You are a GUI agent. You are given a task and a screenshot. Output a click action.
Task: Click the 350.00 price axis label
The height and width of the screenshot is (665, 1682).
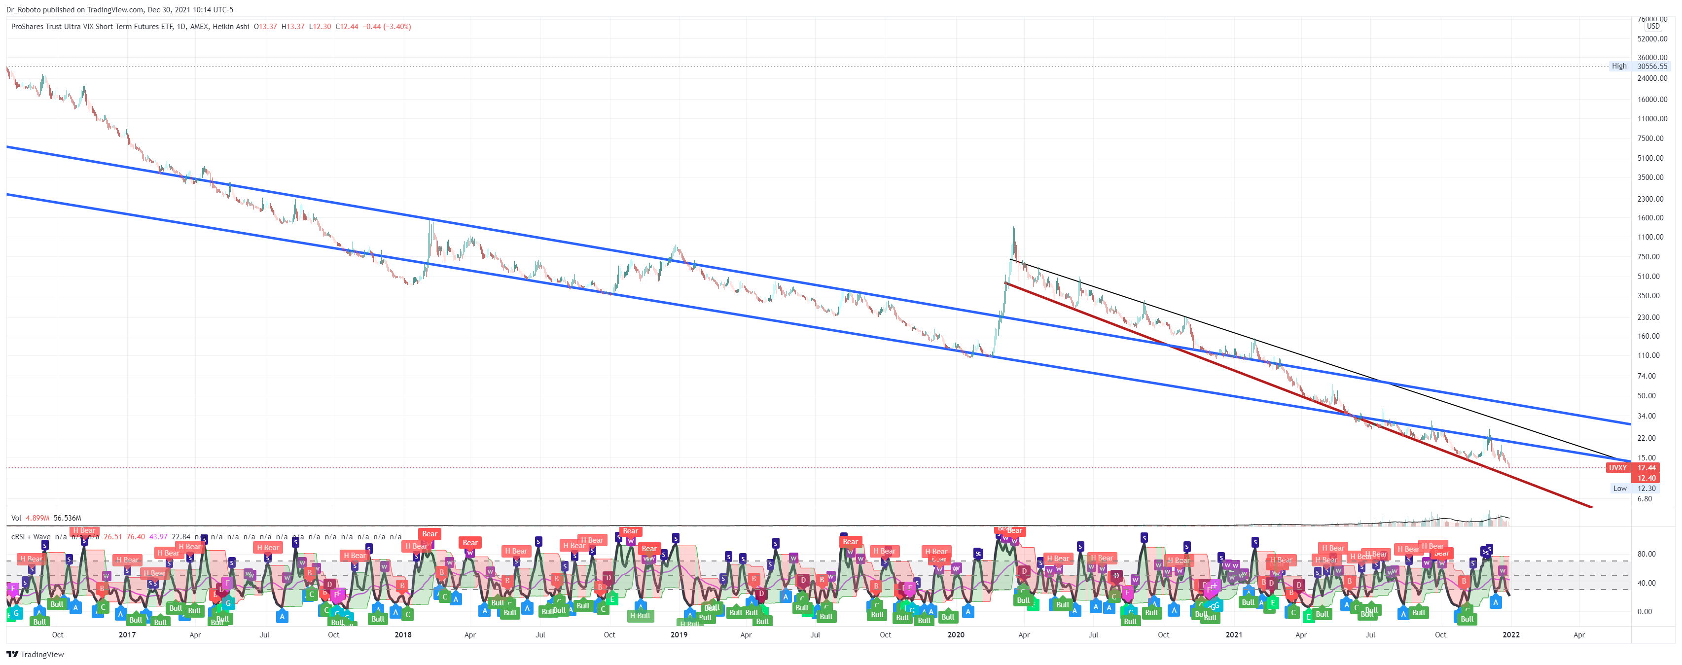point(1648,296)
